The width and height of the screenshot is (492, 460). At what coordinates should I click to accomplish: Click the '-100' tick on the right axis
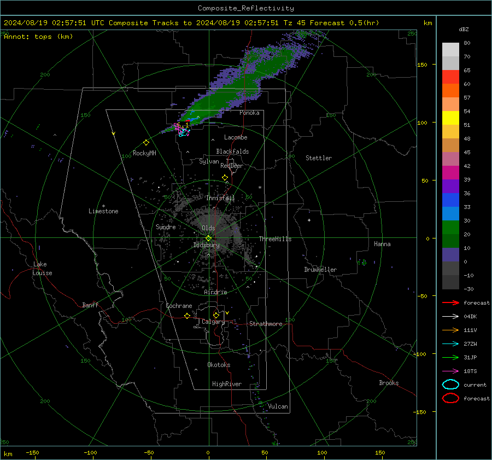click(x=420, y=354)
